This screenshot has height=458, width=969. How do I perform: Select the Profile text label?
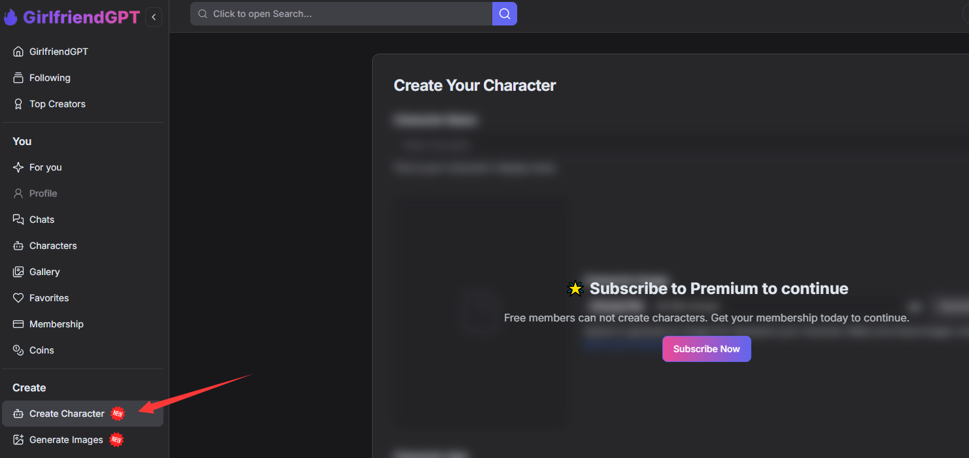43,193
